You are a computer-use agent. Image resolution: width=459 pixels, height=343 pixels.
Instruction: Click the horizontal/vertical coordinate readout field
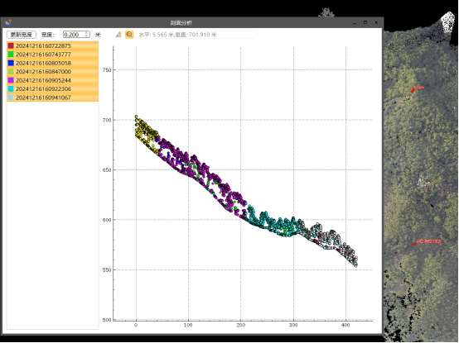[x=196, y=35]
